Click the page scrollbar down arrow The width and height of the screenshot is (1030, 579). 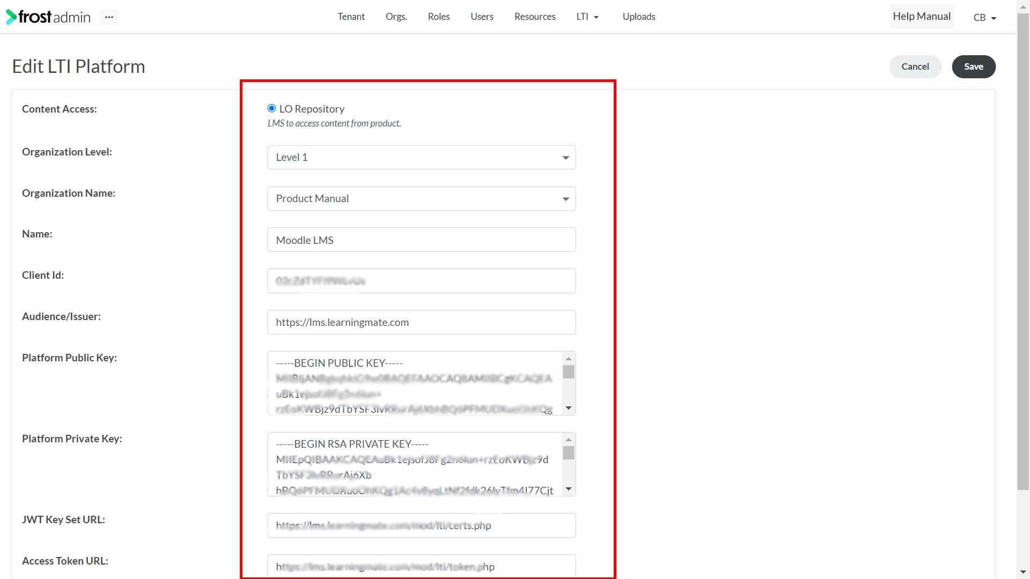click(x=1023, y=572)
